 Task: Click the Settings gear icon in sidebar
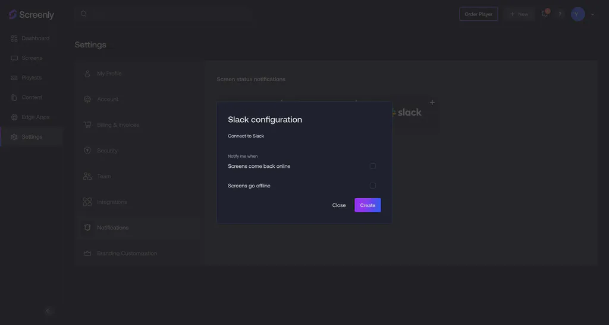[14, 137]
